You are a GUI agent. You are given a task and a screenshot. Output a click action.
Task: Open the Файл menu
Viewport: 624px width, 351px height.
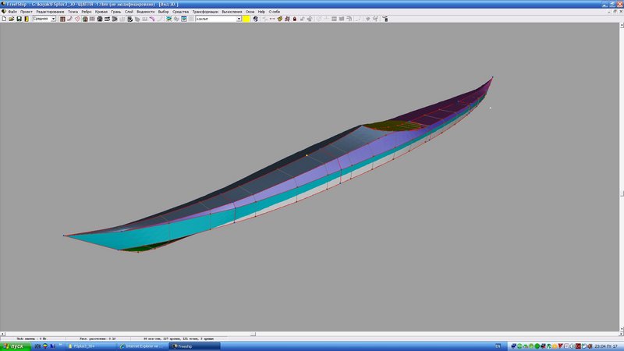click(12, 12)
